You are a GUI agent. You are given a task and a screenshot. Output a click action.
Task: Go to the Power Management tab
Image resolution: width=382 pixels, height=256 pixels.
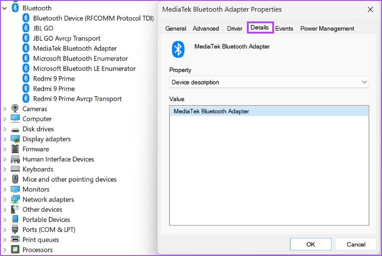(327, 28)
